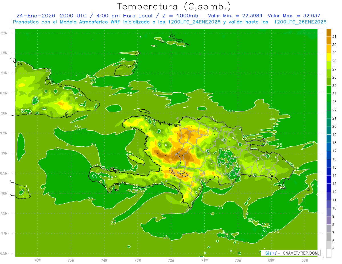Screen dimensions: 342x264
Task: Select the '24-Ene-2026' forecast date text
Action: click(36, 16)
